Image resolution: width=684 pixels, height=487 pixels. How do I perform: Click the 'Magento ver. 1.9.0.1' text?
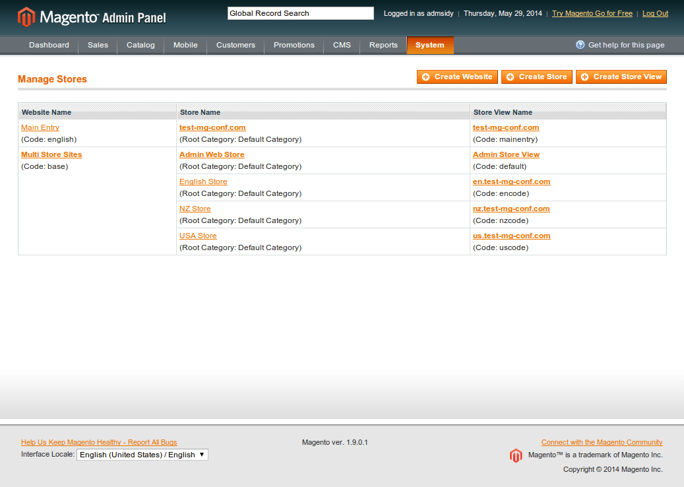[335, 442]
